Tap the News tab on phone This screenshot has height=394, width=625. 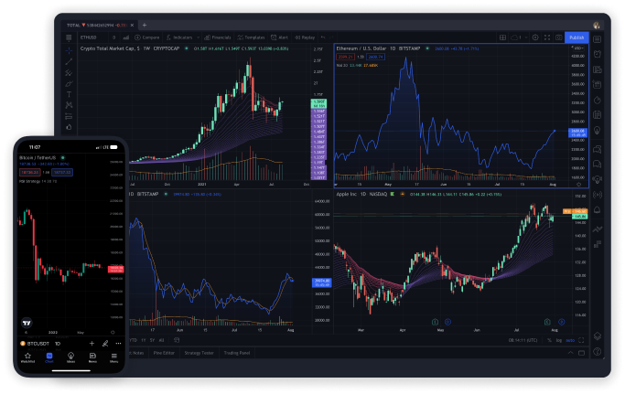point(92,357)
